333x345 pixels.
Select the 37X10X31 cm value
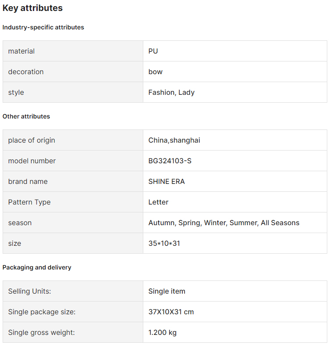(x=171, y=312)
